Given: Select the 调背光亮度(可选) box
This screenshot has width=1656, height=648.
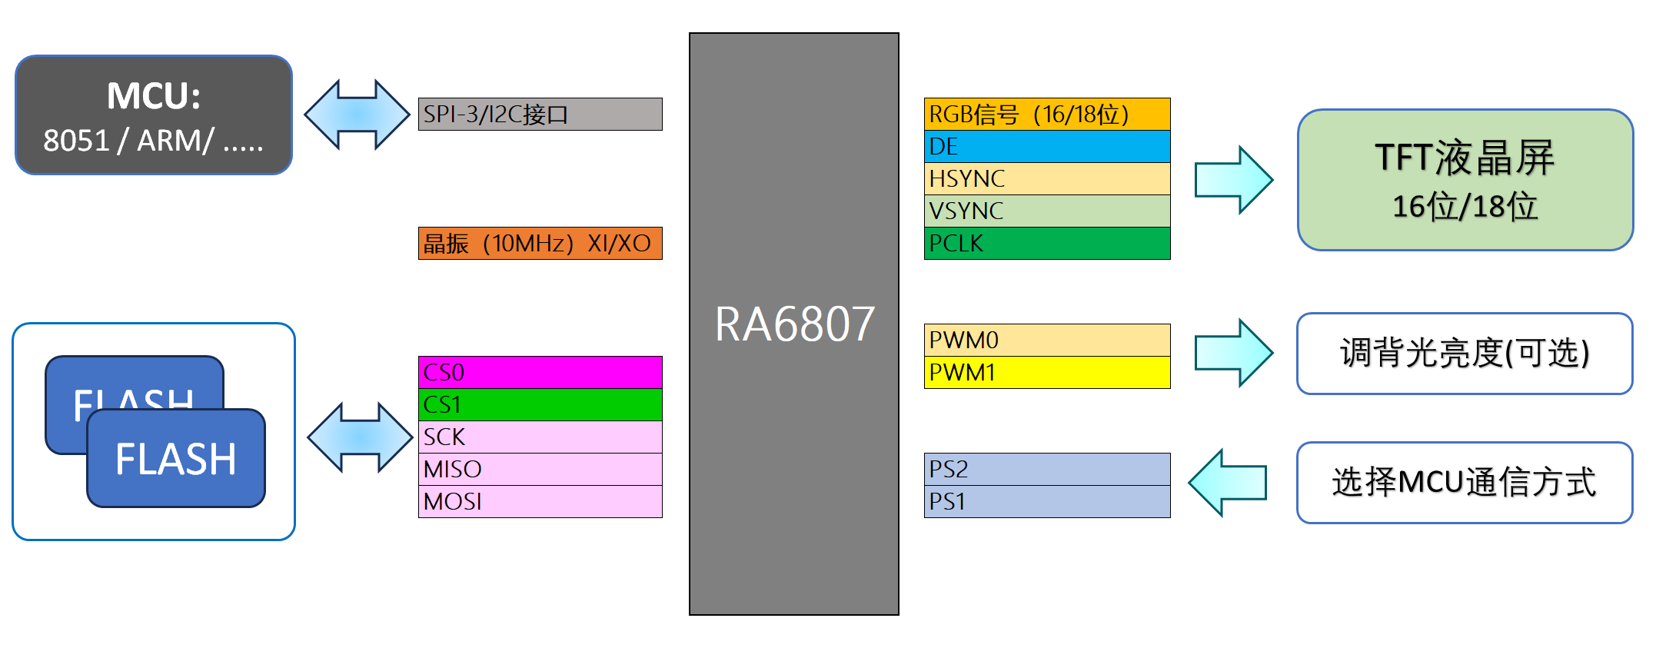Looking at the screenshot, I should coord(1465,354).
